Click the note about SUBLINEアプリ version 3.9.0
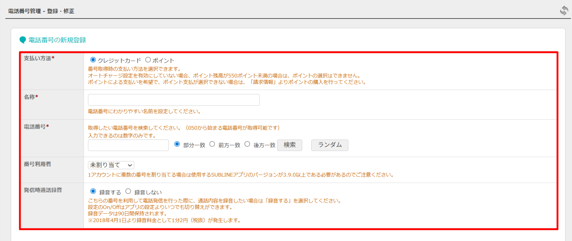Image resolution: width=572 pixels, height=241 pixels. (241, 175)
